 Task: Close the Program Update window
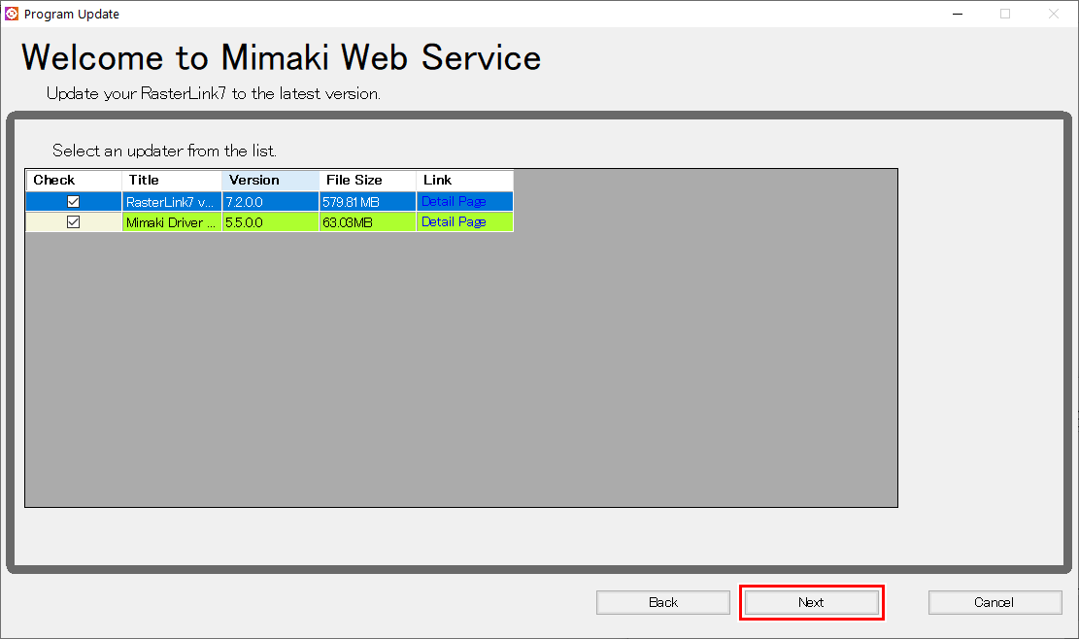[1054, 14]
